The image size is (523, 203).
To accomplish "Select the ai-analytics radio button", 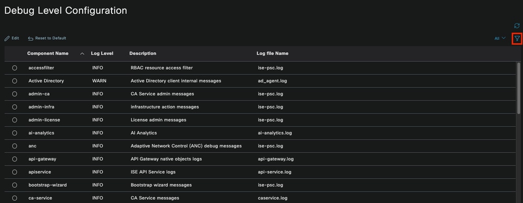I will pos(14,133).
